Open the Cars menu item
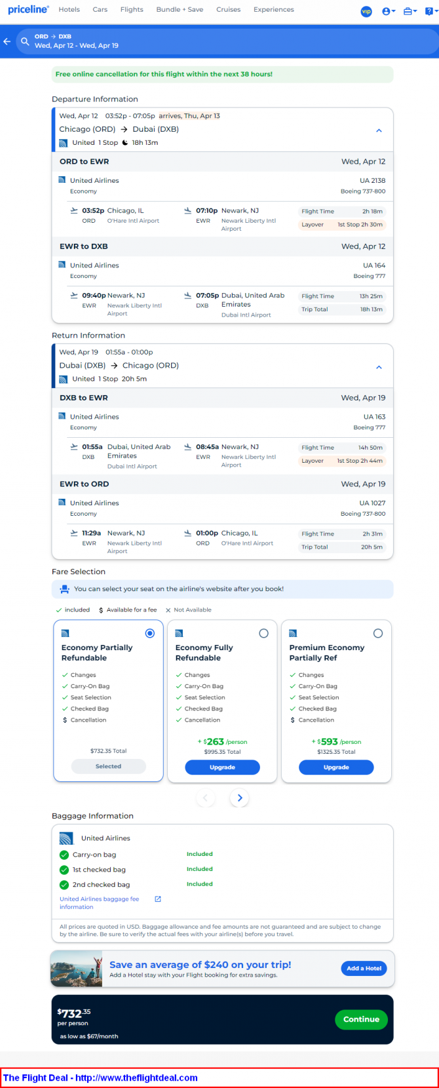Viewport: 439px width, 1088px height. [x=100, y=10]
